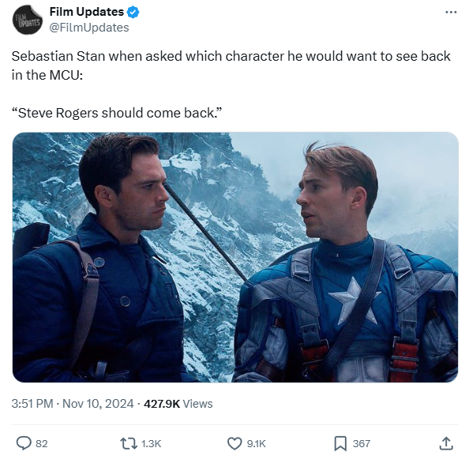Viewport: 469px width, 459px height.
Task: Click the Steve Rogers quote text
Action: point(117,113)
